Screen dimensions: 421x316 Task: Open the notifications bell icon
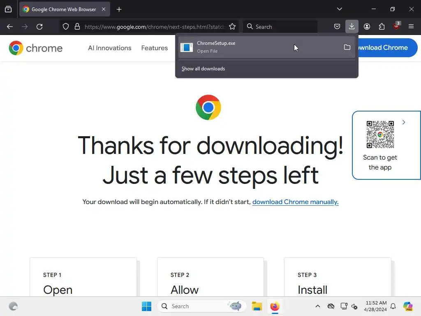point(393,306)
